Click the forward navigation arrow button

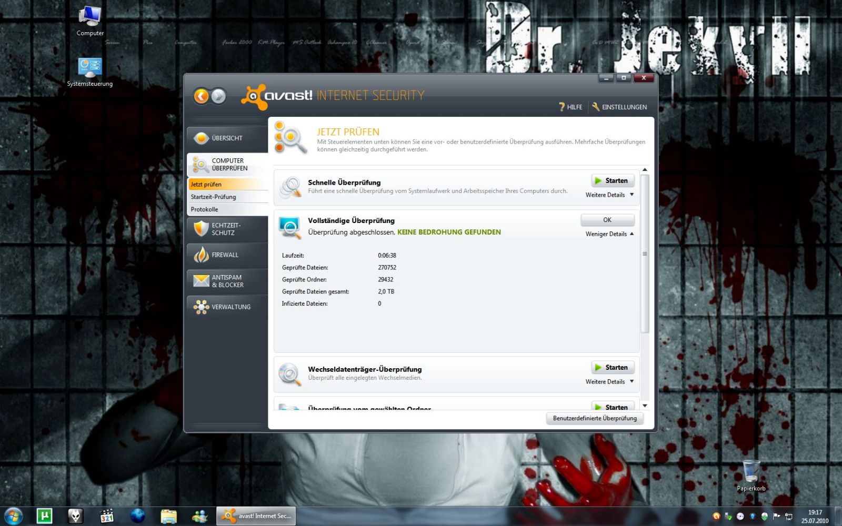[218, 96]
